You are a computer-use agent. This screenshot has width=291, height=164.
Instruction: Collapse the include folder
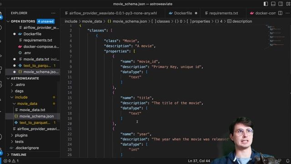pos(12,97)
